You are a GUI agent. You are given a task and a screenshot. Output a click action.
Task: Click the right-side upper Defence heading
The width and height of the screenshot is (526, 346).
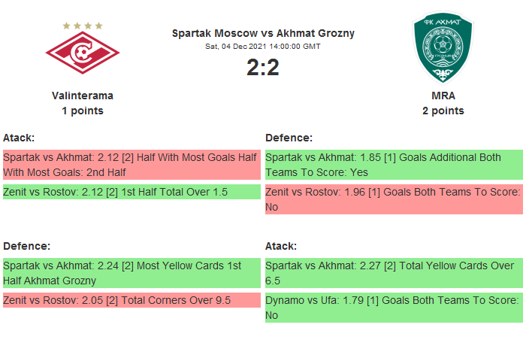pos(289,138)
